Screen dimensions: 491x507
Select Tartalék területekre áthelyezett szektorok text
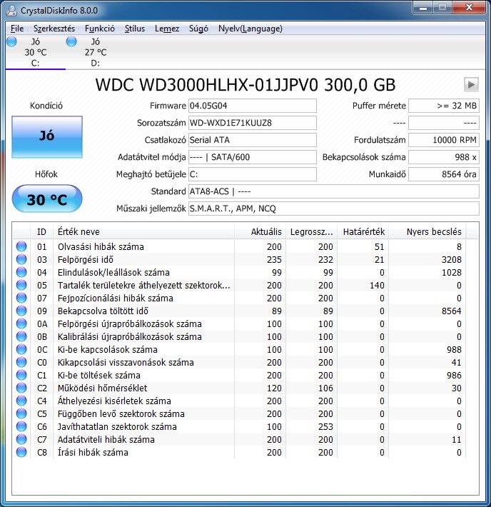pyautogui.click(x=144, y=285)
